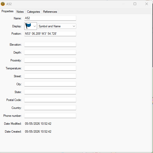Click the Name field containing A52
Screen dimensions: 153x153
point(50,18)
